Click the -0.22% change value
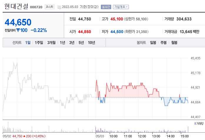This screenshot has width=205, height=140. pyautogui.click(x=39, y=30)
